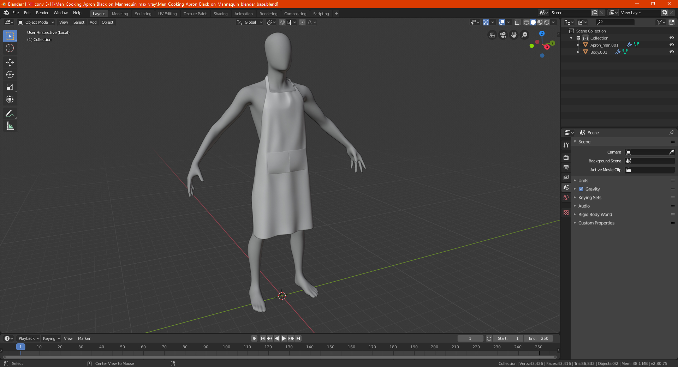Select the Select Box tool
This screenshot has width=678, height=367.
(x=10, y=36)
